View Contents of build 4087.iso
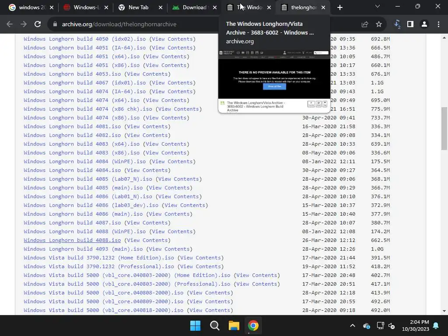The width and height of the screenshot is (448, 336). point(147,223)
